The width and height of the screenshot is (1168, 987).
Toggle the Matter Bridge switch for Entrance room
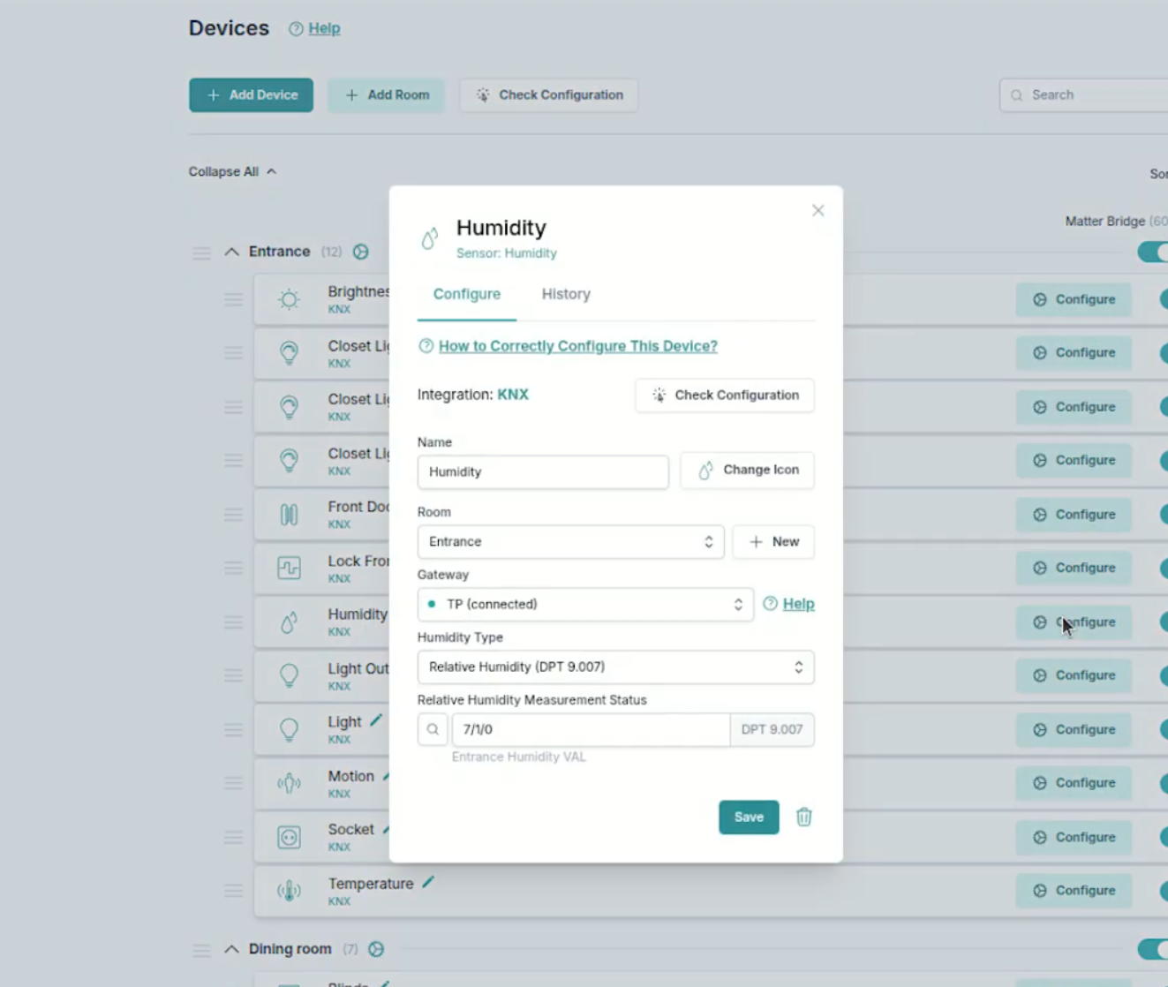click(x=1155, y=252)
